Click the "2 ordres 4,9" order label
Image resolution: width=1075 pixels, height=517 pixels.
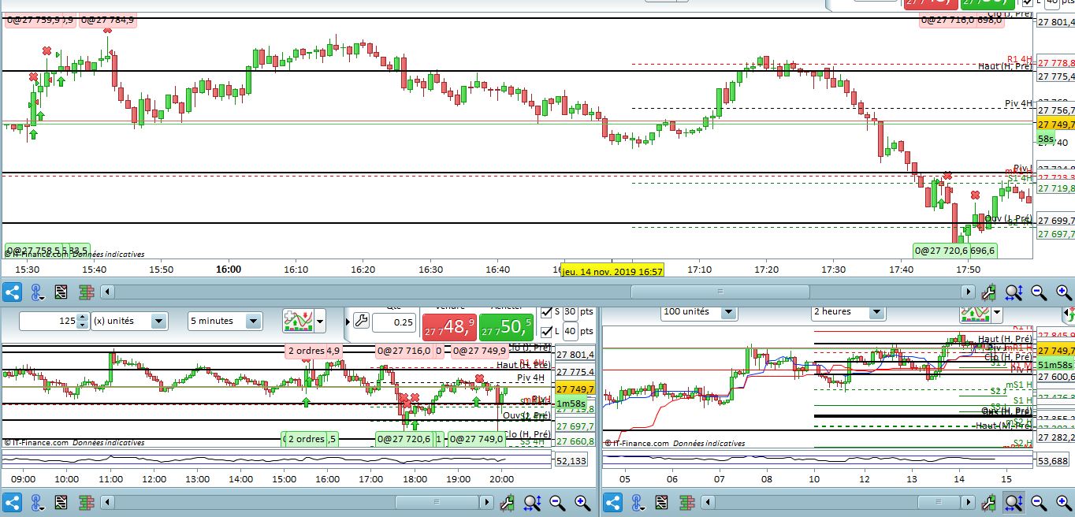314,351
